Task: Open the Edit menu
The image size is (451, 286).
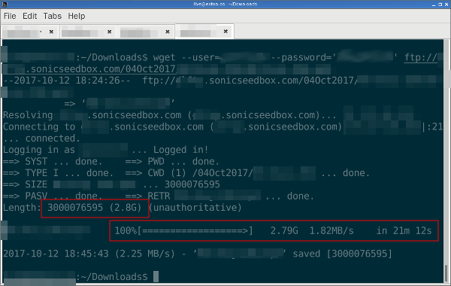Action: [29, 16]
